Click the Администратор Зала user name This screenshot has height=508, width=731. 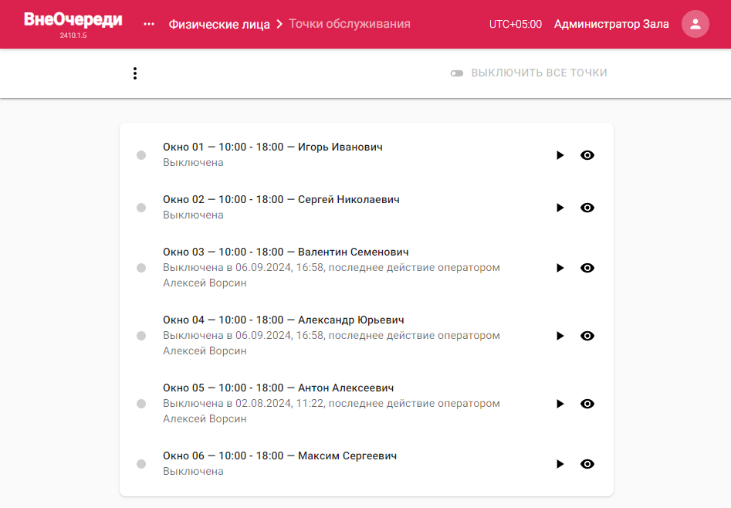[611, 24]
